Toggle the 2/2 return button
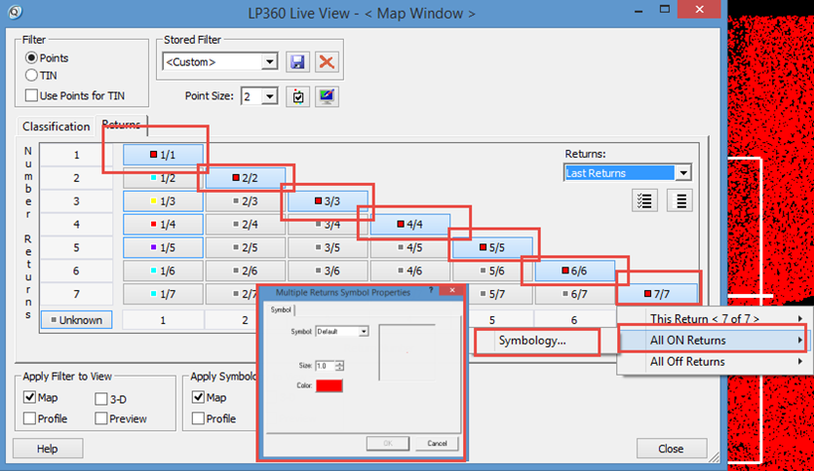814x471 pixels. (x=245, y=178)
